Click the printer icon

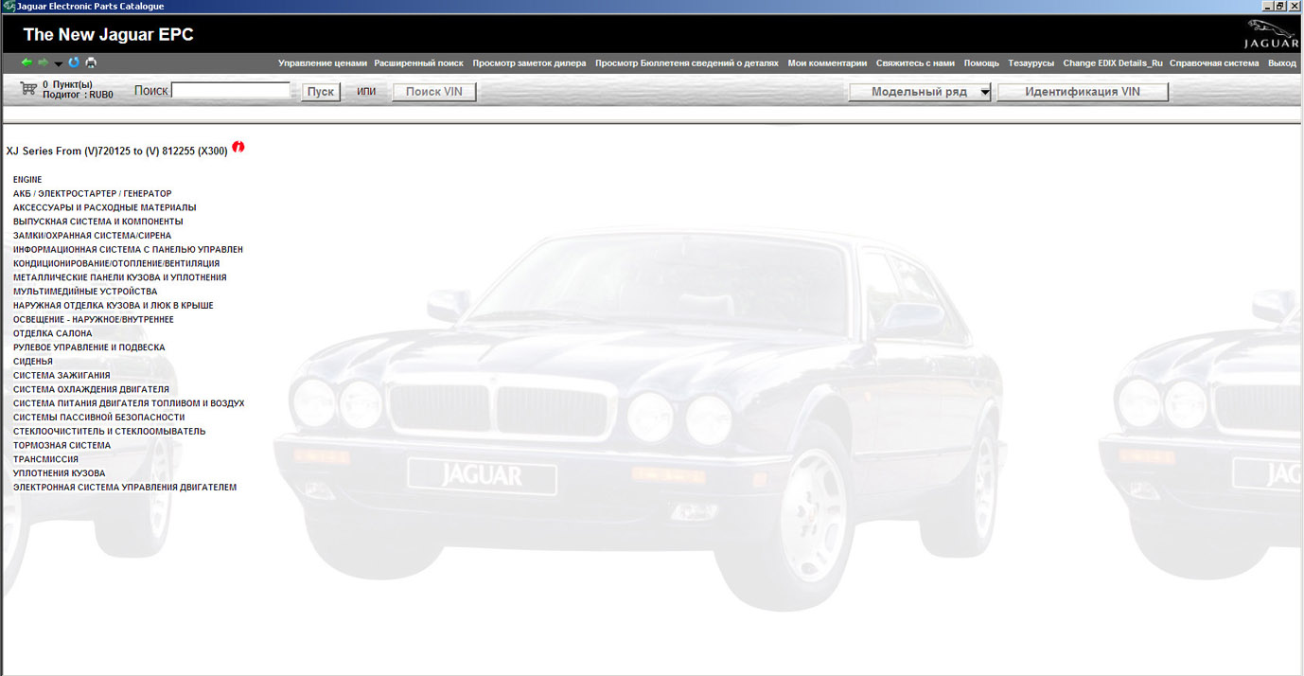91,62
